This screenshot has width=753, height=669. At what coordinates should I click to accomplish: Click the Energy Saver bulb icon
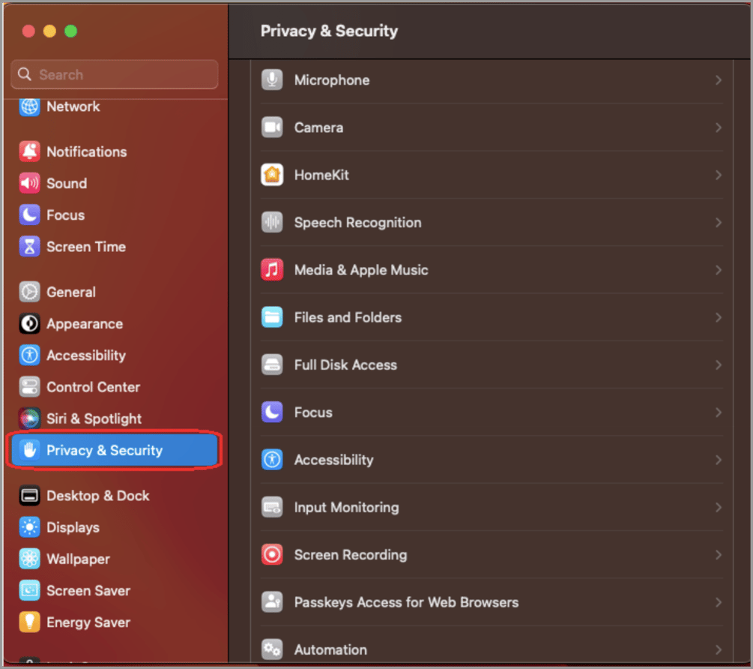click(x=28, y=622)
